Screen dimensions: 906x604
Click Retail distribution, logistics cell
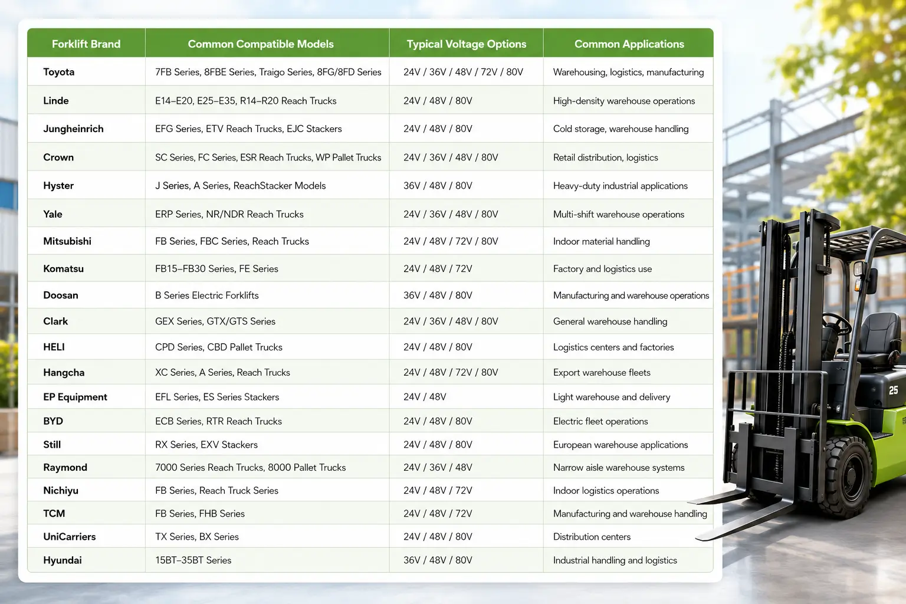(x=628, y=157)
